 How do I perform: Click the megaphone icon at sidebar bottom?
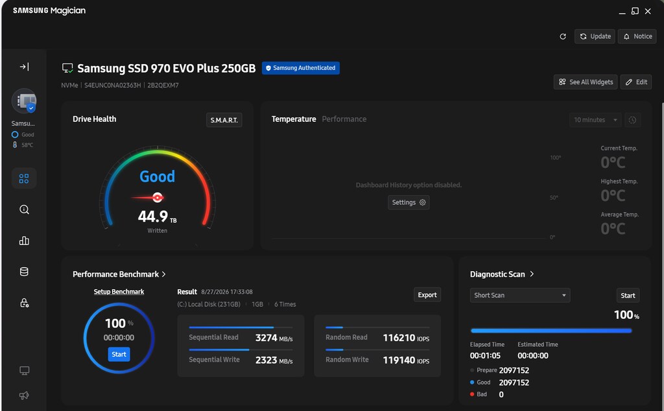click(24, 395)
